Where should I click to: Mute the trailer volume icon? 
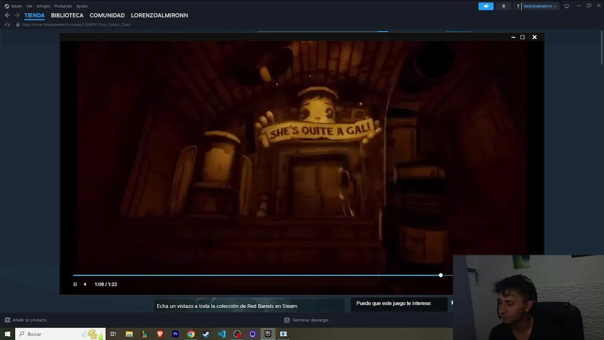click(x=85, y=284)
